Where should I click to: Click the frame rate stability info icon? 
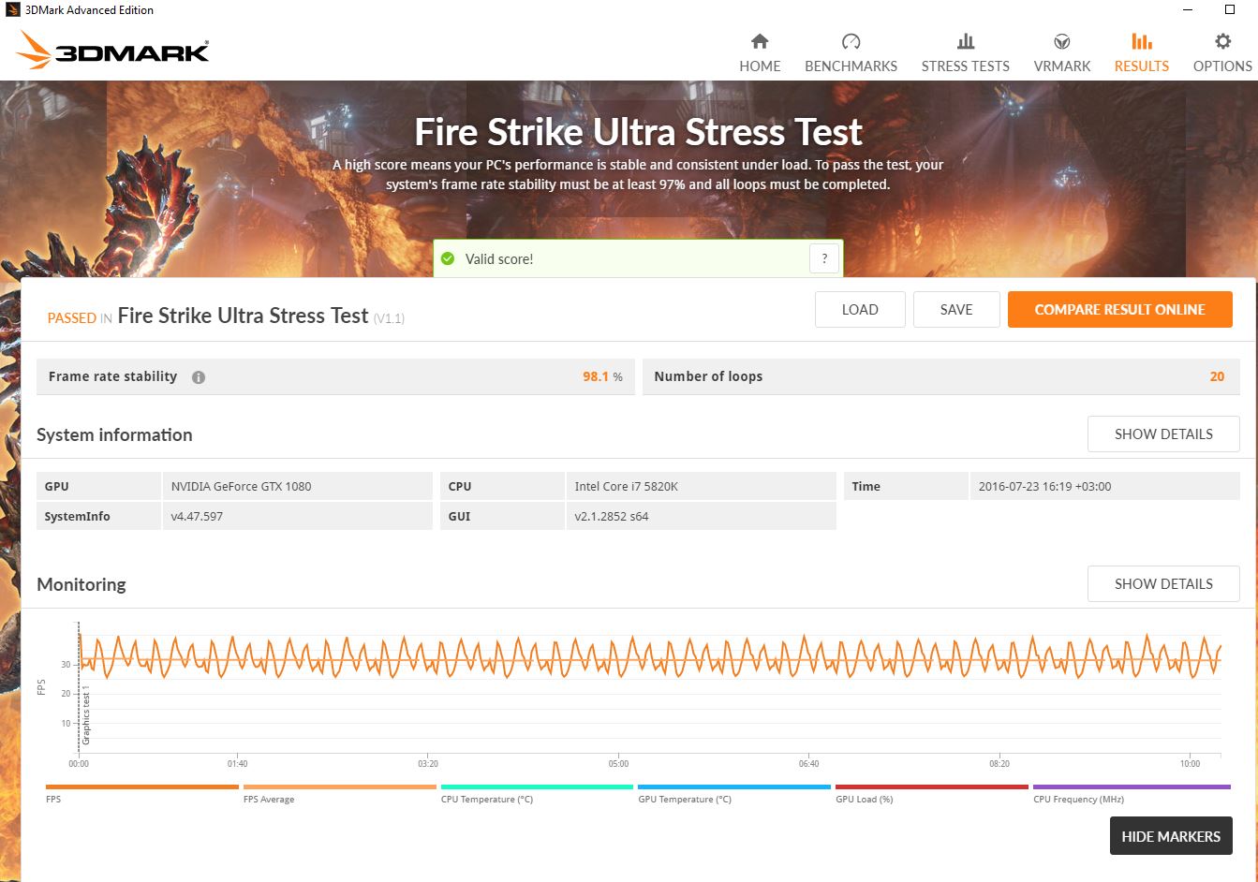(x=199, y=377)
